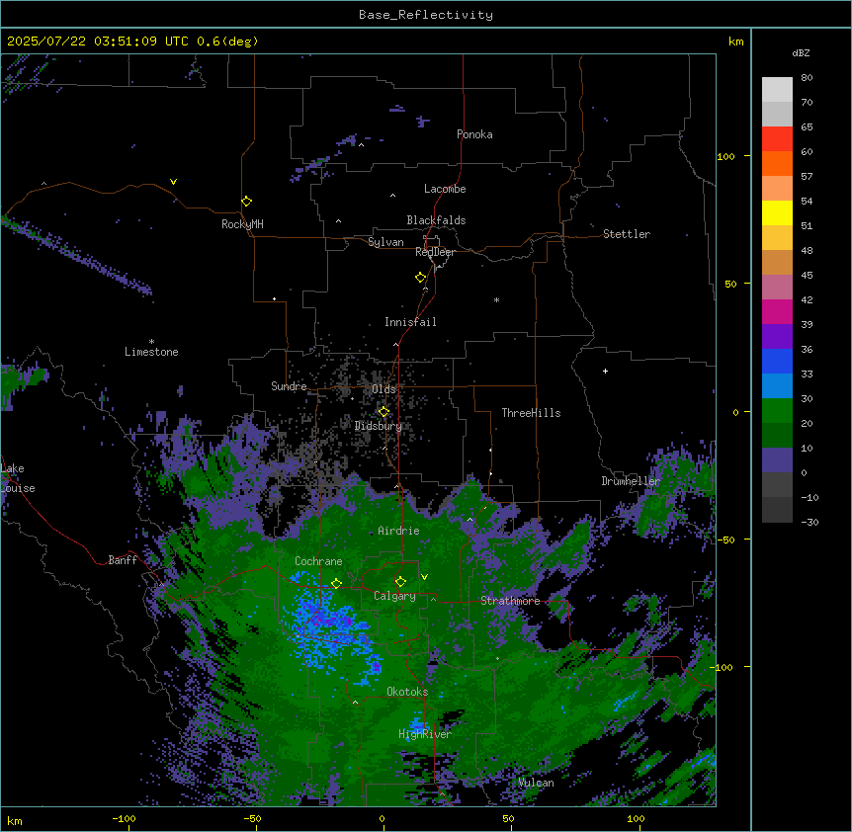This screenshot has height=832, width=852.
Task: Click the Blackfalds city label
Action: tap(436, 220)
